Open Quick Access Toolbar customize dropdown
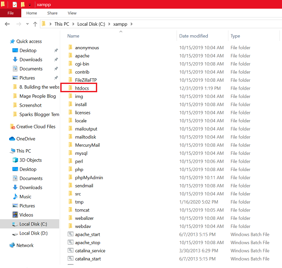282x268 pixels. coord(30,5)
